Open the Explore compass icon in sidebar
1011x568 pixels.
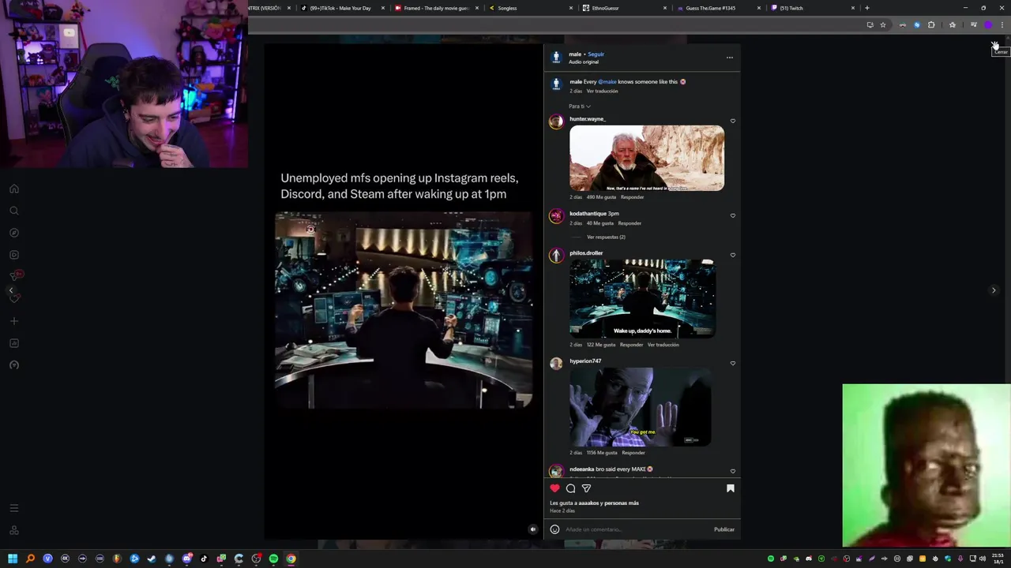13,233
